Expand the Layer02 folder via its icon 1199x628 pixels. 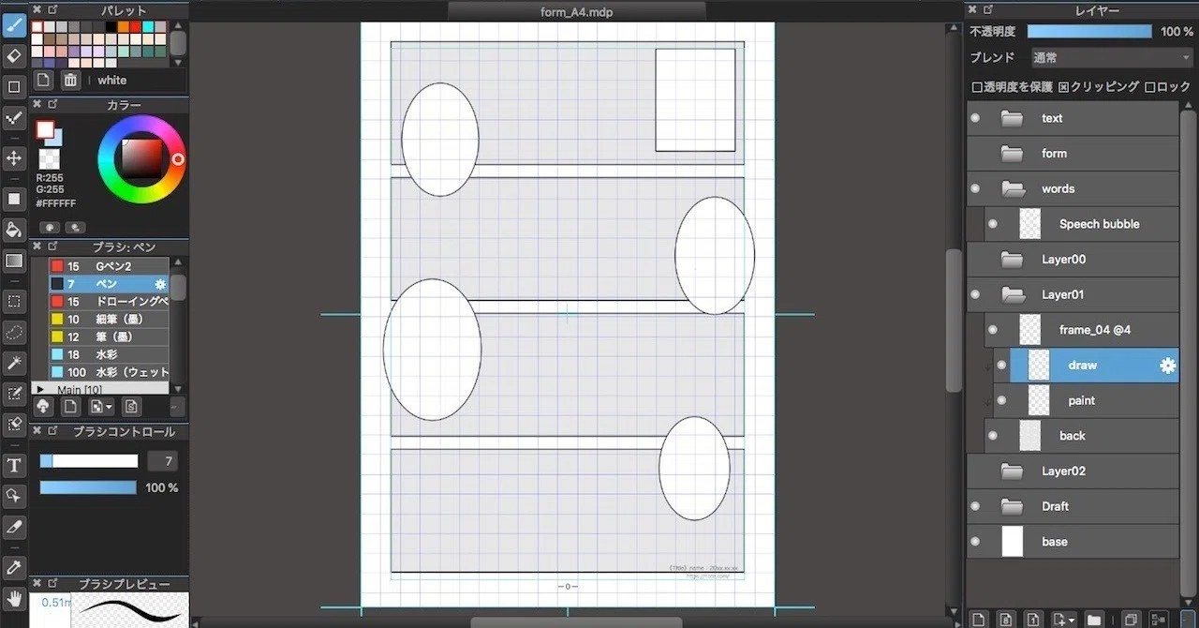click(1012, 471)
